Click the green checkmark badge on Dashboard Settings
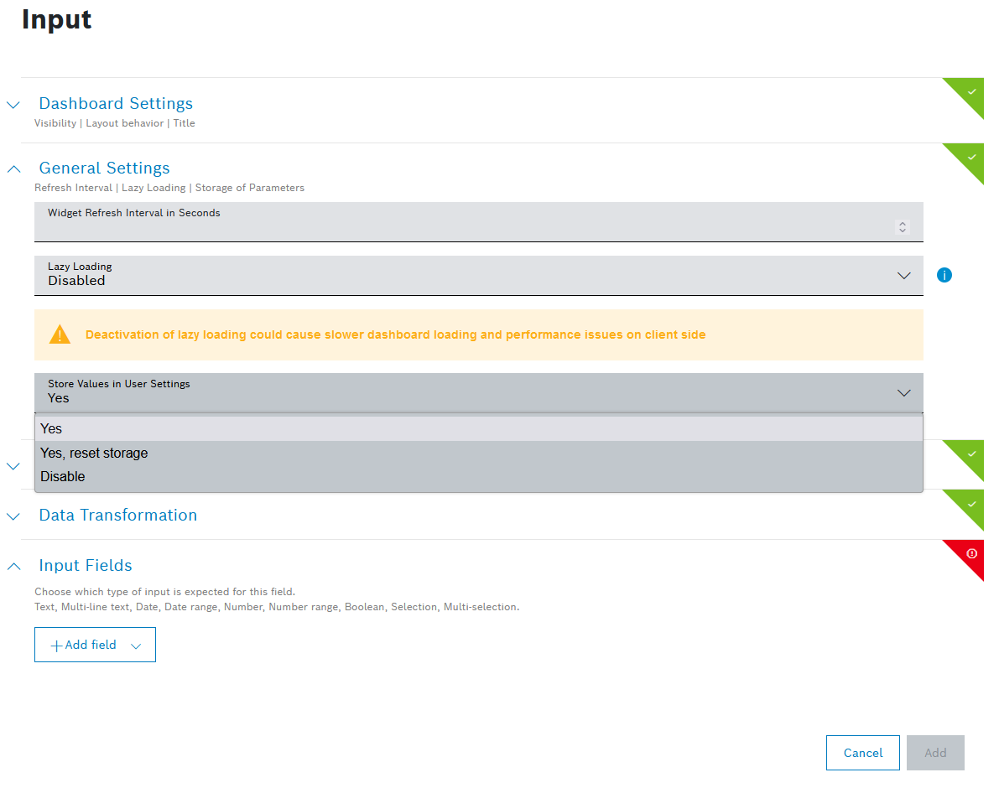Screen dimensions: 999x788 coord(970,91)
